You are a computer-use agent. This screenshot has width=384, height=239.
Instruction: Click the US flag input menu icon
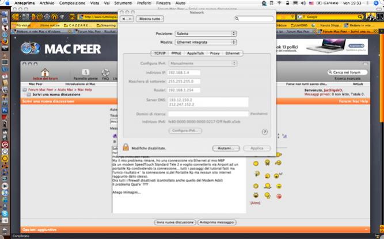pos(311,3)
